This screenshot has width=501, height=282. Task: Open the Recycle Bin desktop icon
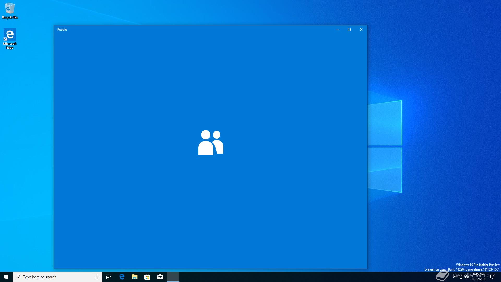pos(10,11)
